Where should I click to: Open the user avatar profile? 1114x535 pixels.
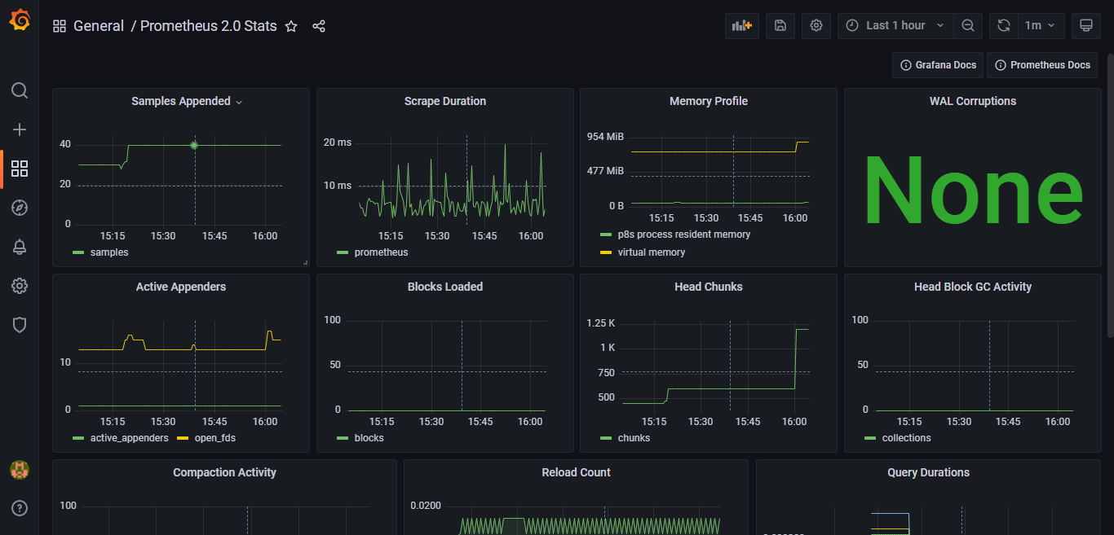pyautogui.click(x=20, y=469)
